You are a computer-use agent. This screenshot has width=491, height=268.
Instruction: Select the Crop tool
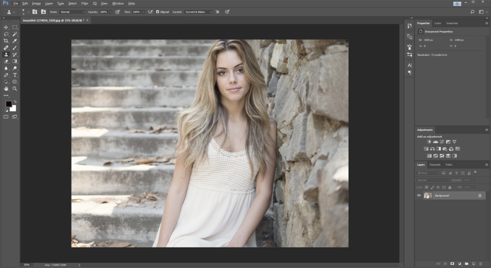point(6,41)
